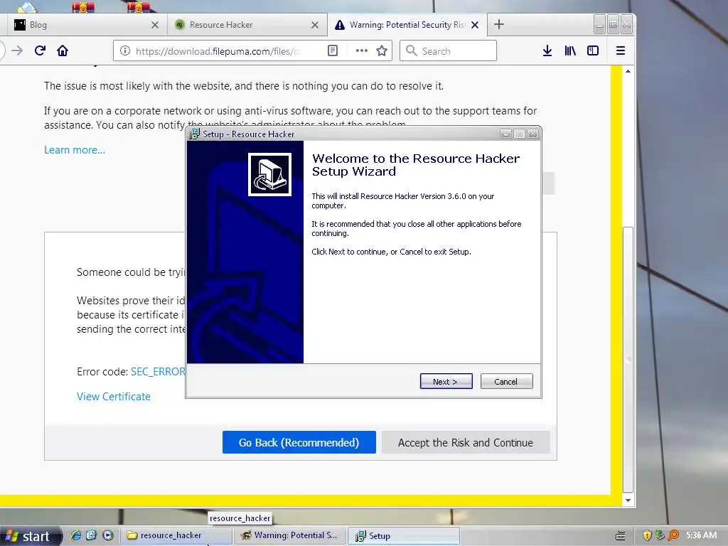
Task: Click the second quick launch icon
Action: coord(92,535)
